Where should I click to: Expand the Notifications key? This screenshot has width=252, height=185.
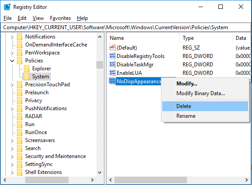(x=12, y=37)
